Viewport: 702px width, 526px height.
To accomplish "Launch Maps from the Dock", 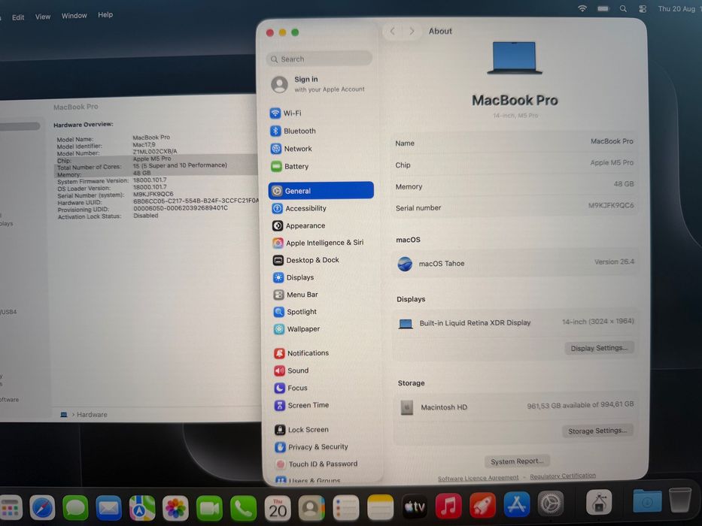I will pyautogui.click(x=142, y=508).
